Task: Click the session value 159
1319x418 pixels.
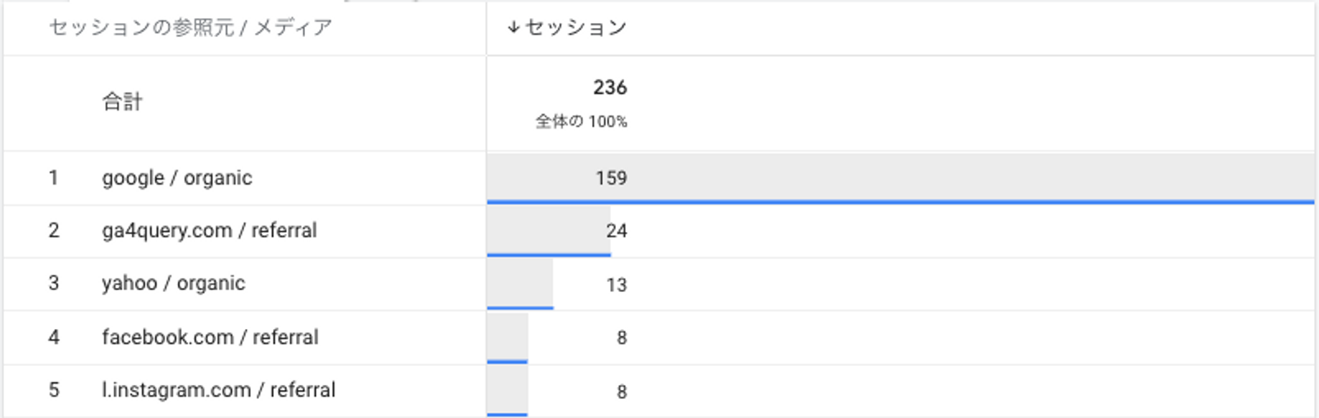Action: pyautogui.click(x=612, y=178)
